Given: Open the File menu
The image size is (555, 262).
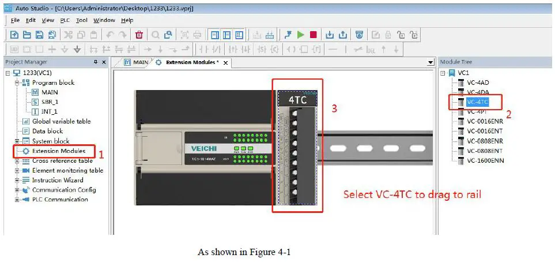Looking at the screenshot, I should coord(15,20).
